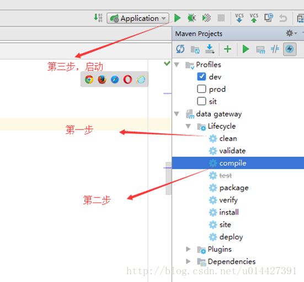This screenshot has width=304, height=282.
Task: Collapse the Lifecycle node
Action: (188, 126)
